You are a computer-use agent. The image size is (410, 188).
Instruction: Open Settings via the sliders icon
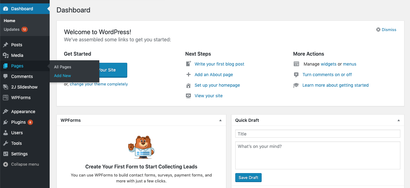[6, 154]
